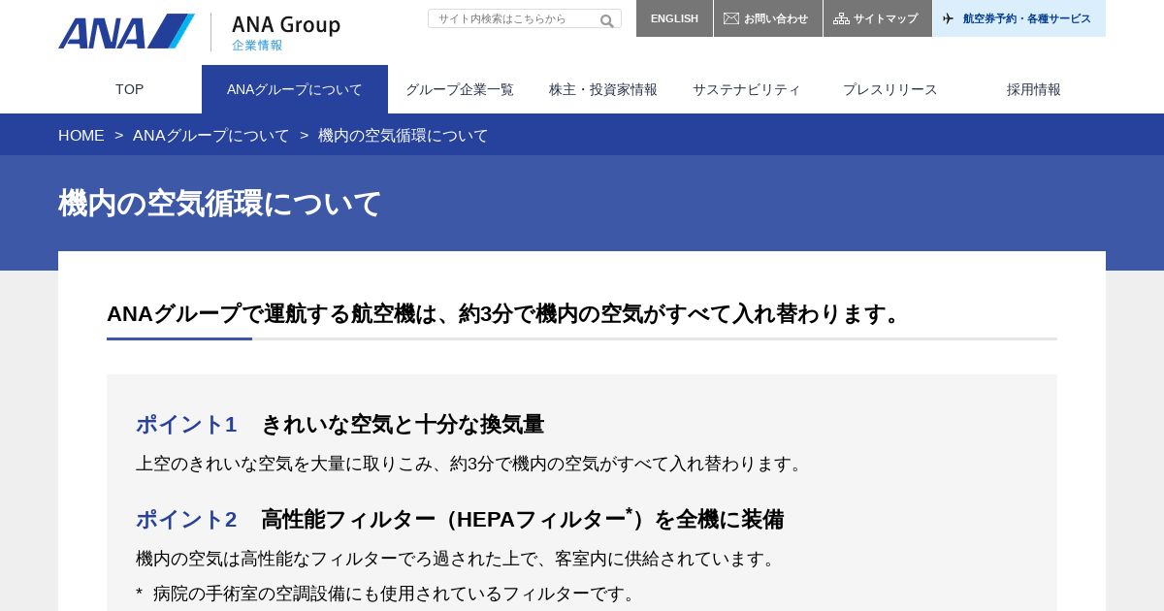Click the heading about 約3分で機内の空気が入れ替わります

(507, 314)
